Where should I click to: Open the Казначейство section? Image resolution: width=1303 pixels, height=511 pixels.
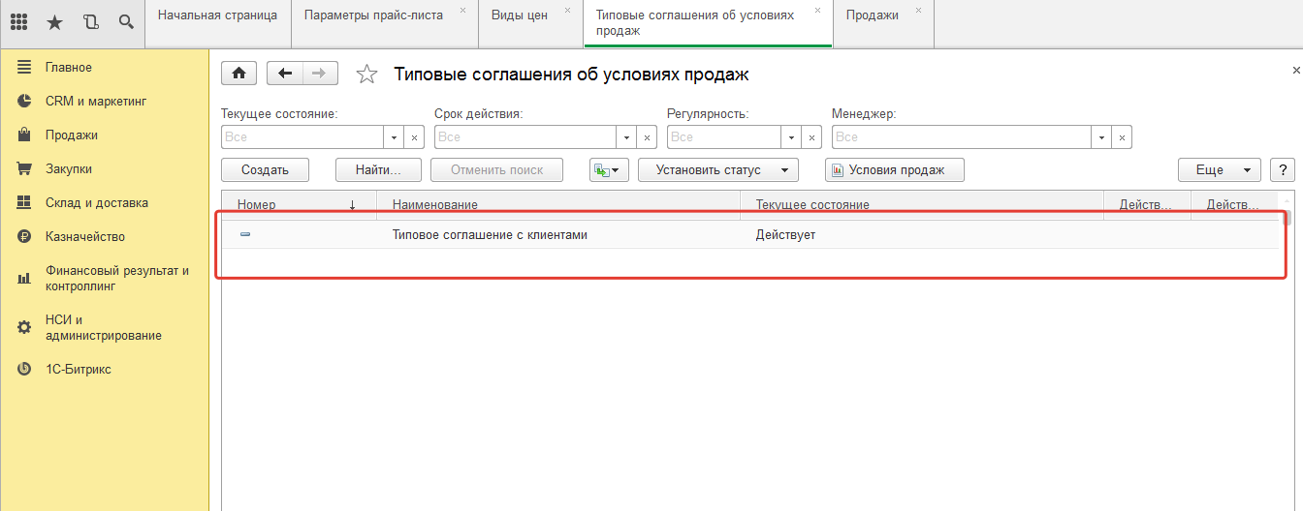[x=84, y=236]
